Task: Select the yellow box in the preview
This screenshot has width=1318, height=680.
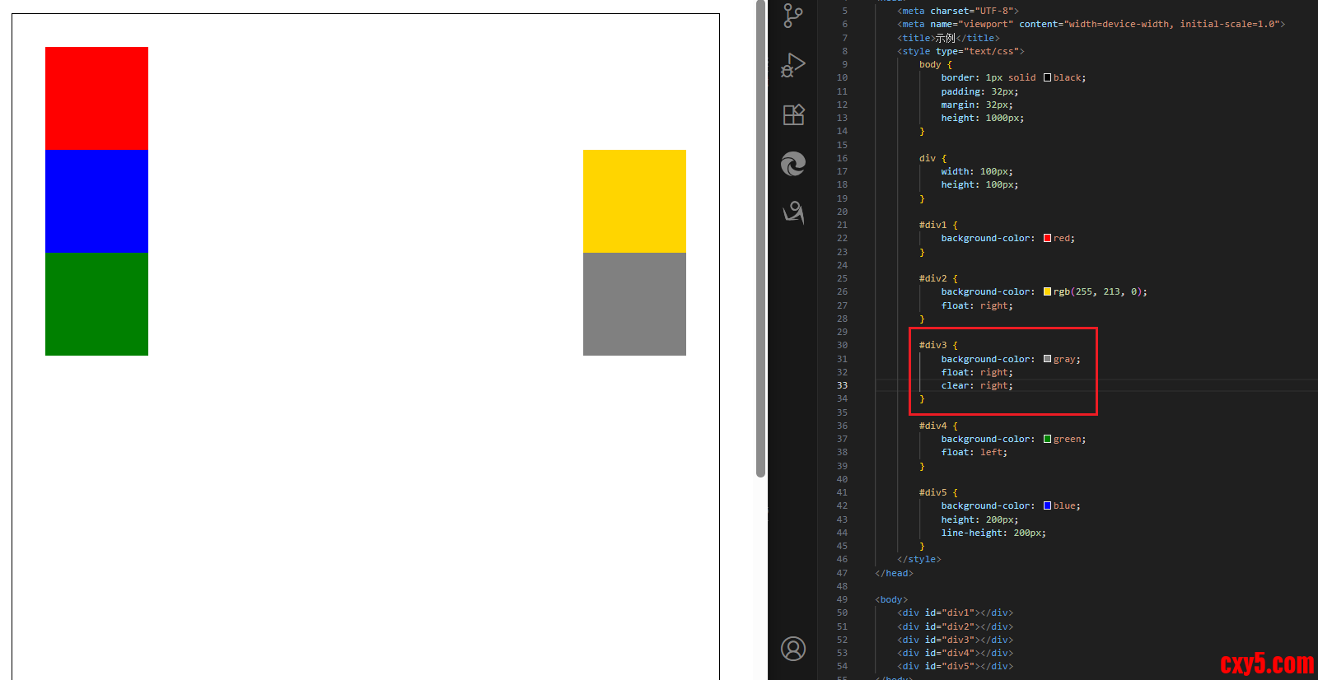Action: [634, 201]
